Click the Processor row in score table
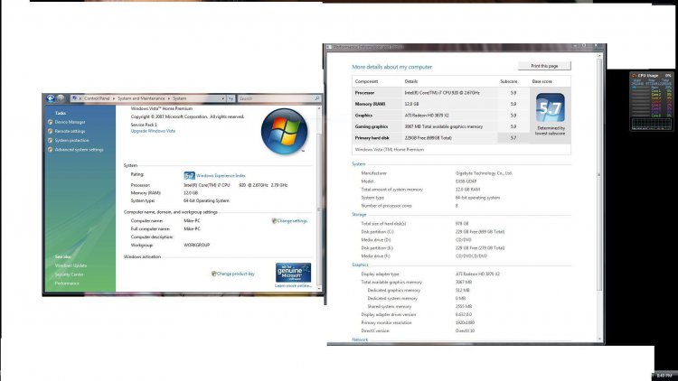The height and width of the screenshot is (381, 678). coord(440,93)
